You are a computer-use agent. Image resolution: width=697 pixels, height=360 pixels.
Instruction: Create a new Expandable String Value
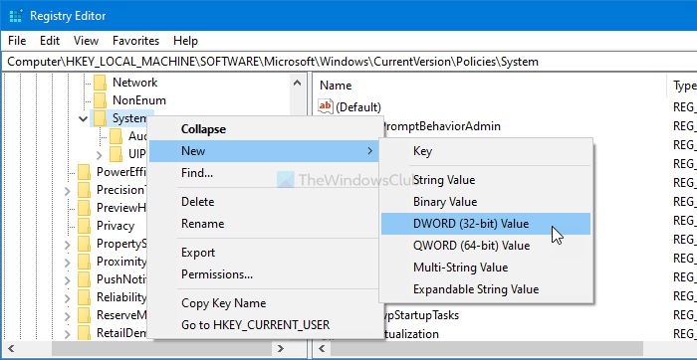coord(486,289)
